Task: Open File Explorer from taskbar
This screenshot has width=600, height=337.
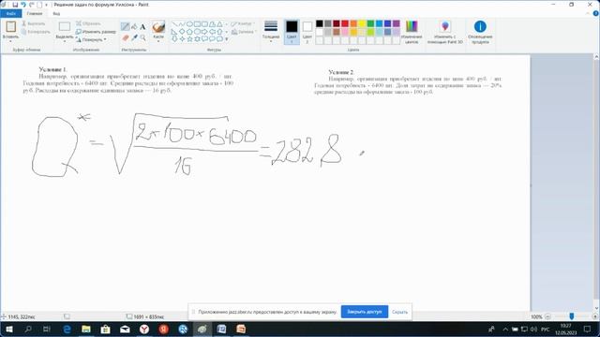Action: click(x=86, y=329)
